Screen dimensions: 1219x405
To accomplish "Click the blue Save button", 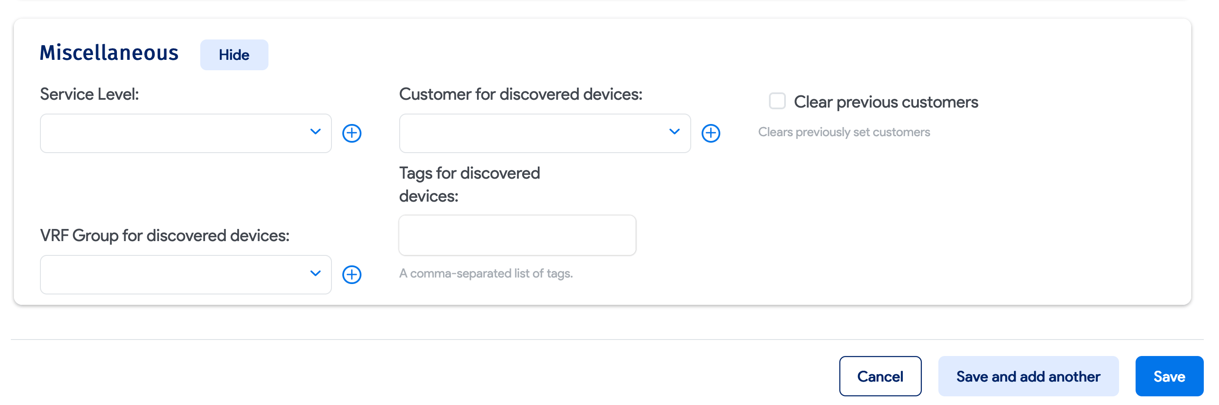I will tap(1168, 376).
